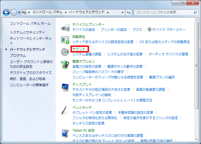This screenshot has height=144, width=201.
Task: Click 外部ディスプレイへの接続 link
Action: tap(92, 95)
